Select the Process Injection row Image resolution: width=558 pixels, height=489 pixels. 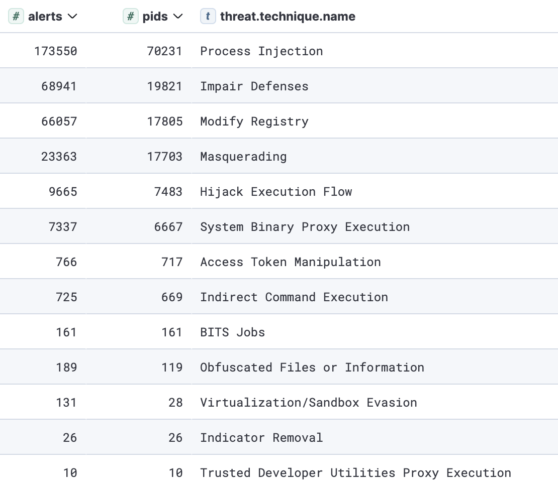click(261, 51)
